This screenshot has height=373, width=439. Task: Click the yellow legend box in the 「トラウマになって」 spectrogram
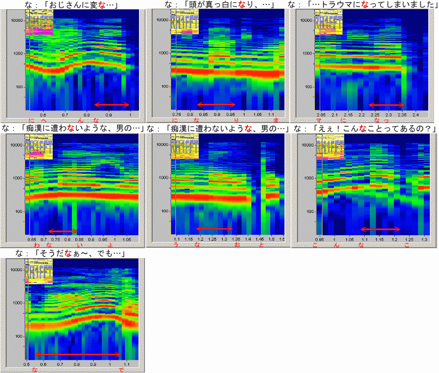[328, 23]
